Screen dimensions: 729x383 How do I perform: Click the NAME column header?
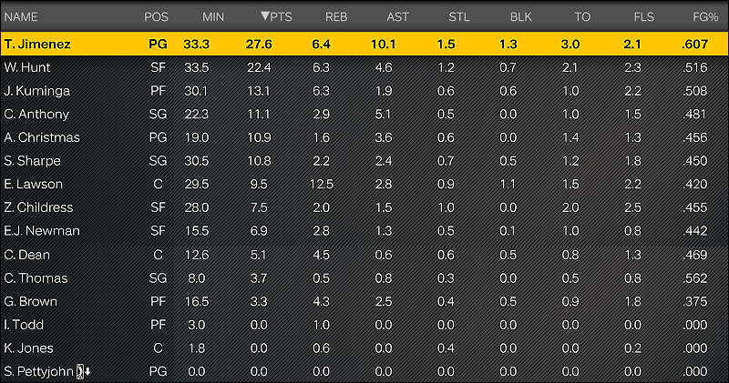pyautogui.click(x=21, y=17)
